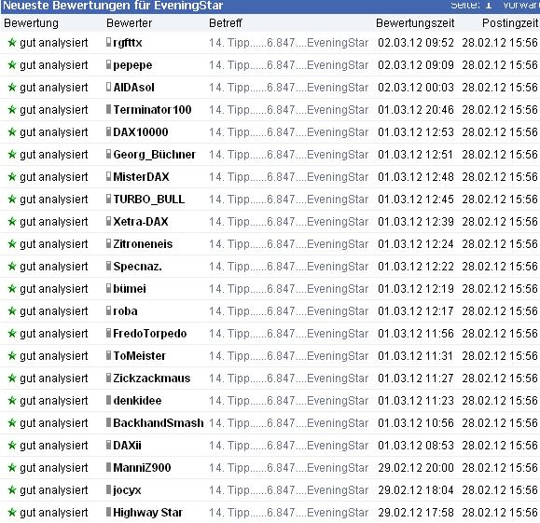Open the Betreff posting link in the ToMeister row
The width and height of the screenshot is (540, 523).
(x=288, y=356)
